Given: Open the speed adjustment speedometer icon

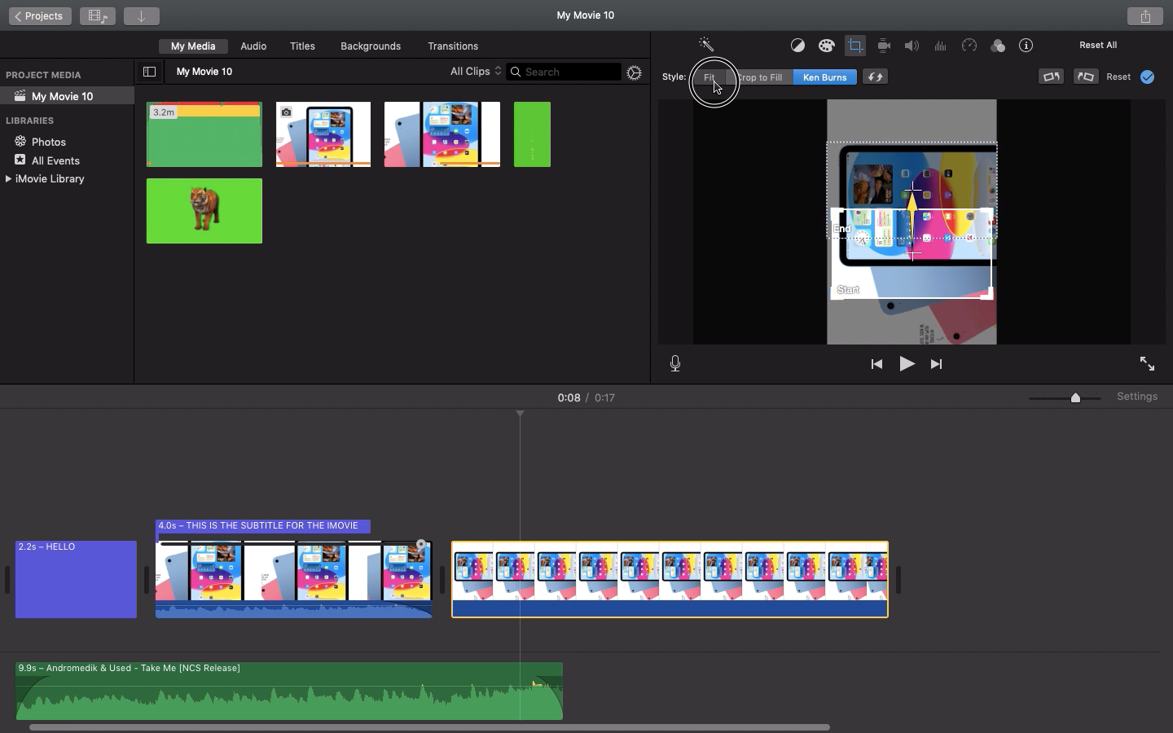Looking at the screenshot, I should tap(969, 46).
